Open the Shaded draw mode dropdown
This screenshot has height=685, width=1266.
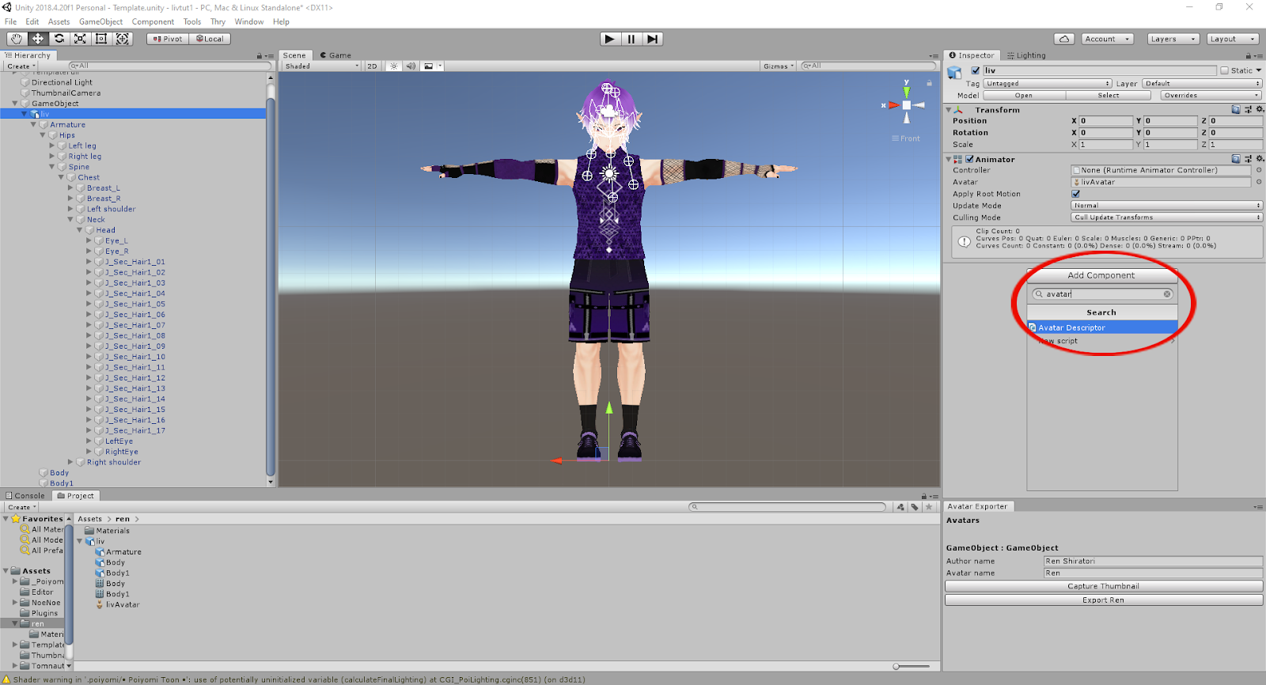321,66
